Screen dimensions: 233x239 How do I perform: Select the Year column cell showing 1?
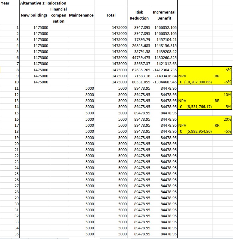pyautogui.click(x=10, y=27)
